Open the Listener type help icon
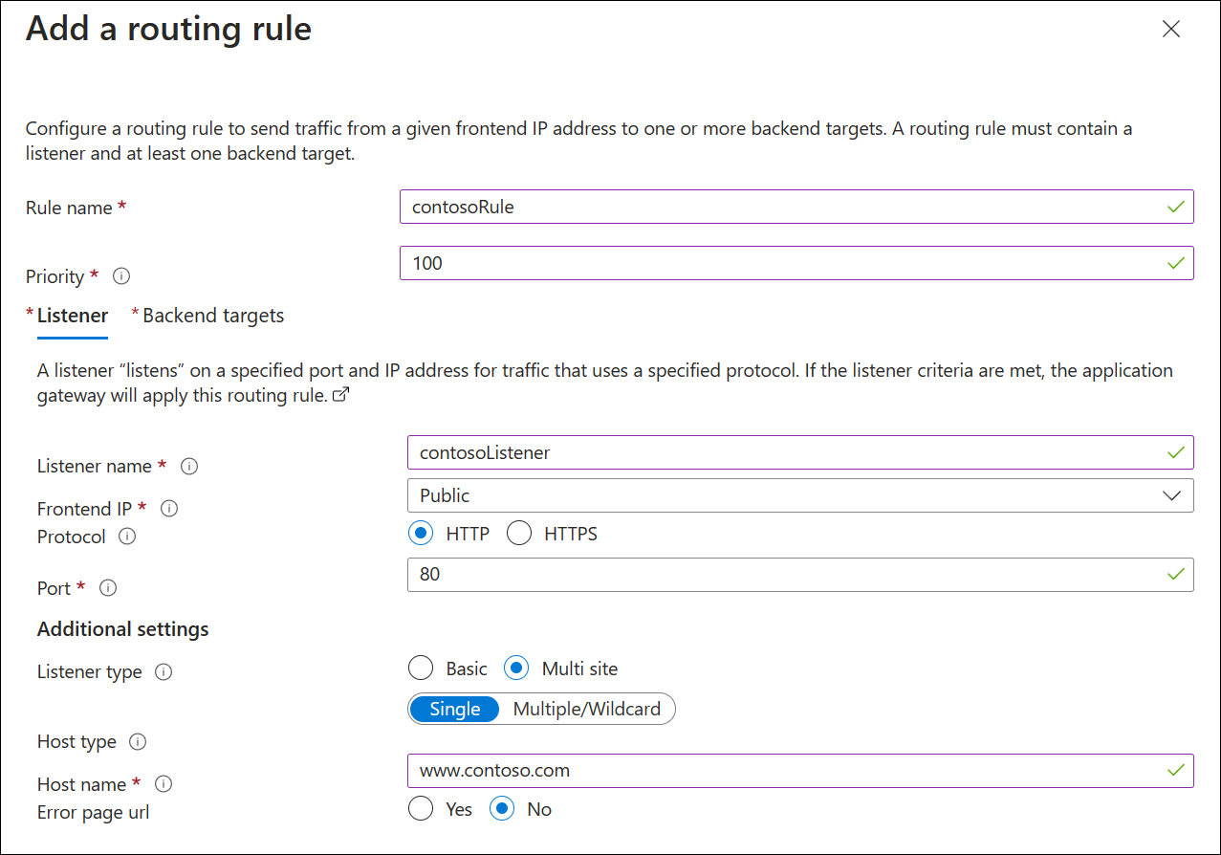The height and width of the screenshot is (855, 1221). [164, 671]
